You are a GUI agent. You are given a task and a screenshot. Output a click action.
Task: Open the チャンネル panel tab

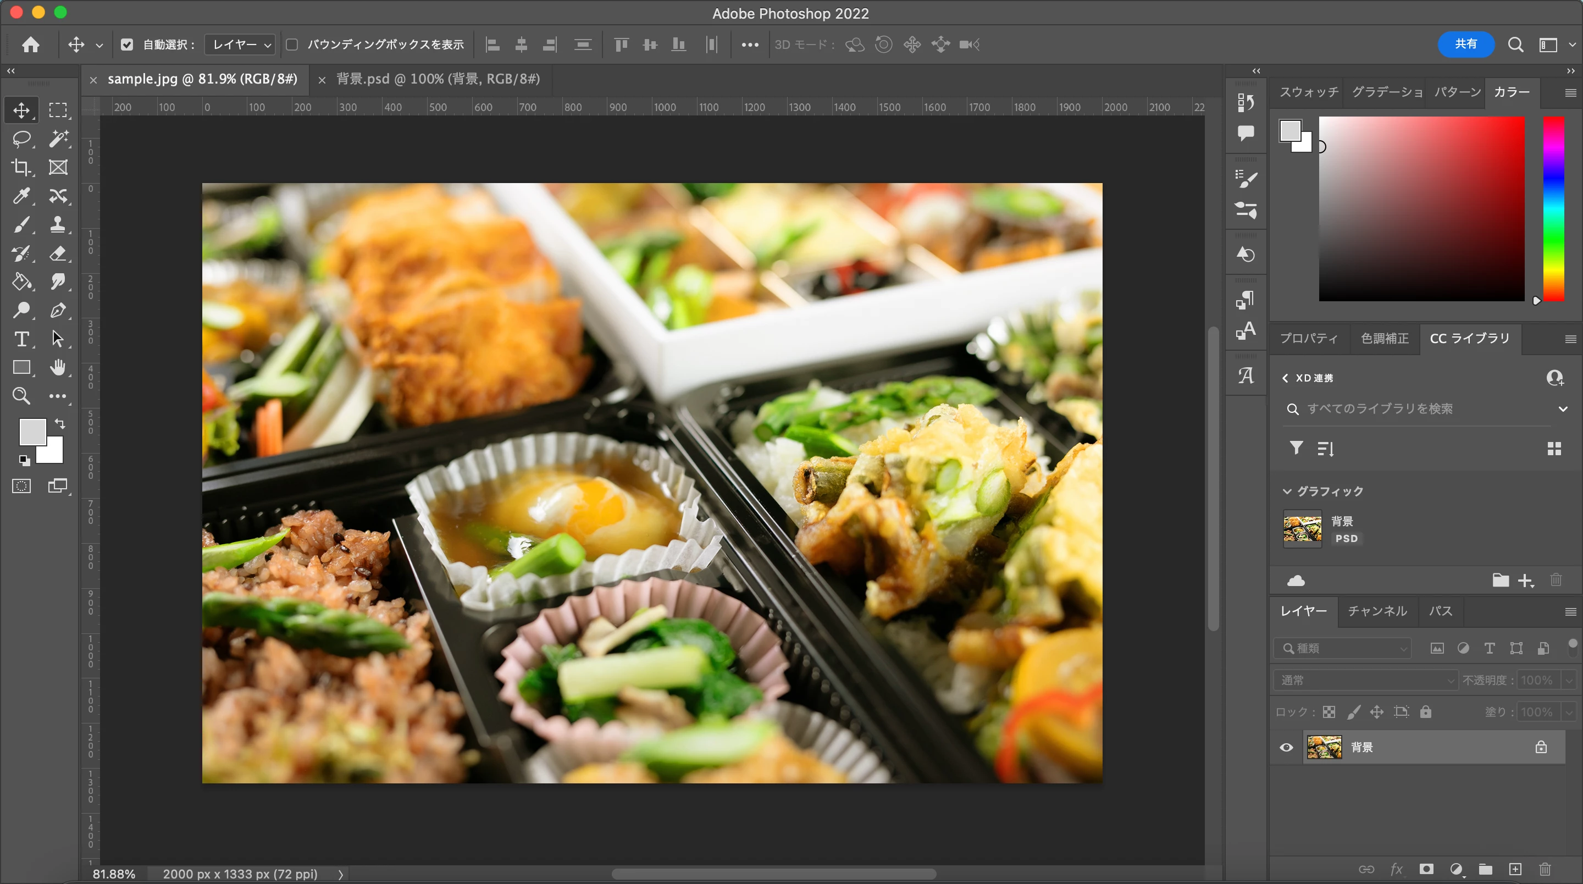point(1377,611)
